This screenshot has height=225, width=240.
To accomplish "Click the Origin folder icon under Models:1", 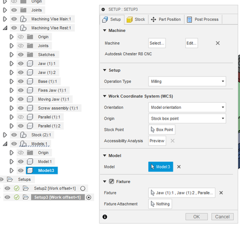I will click(30, 153).
